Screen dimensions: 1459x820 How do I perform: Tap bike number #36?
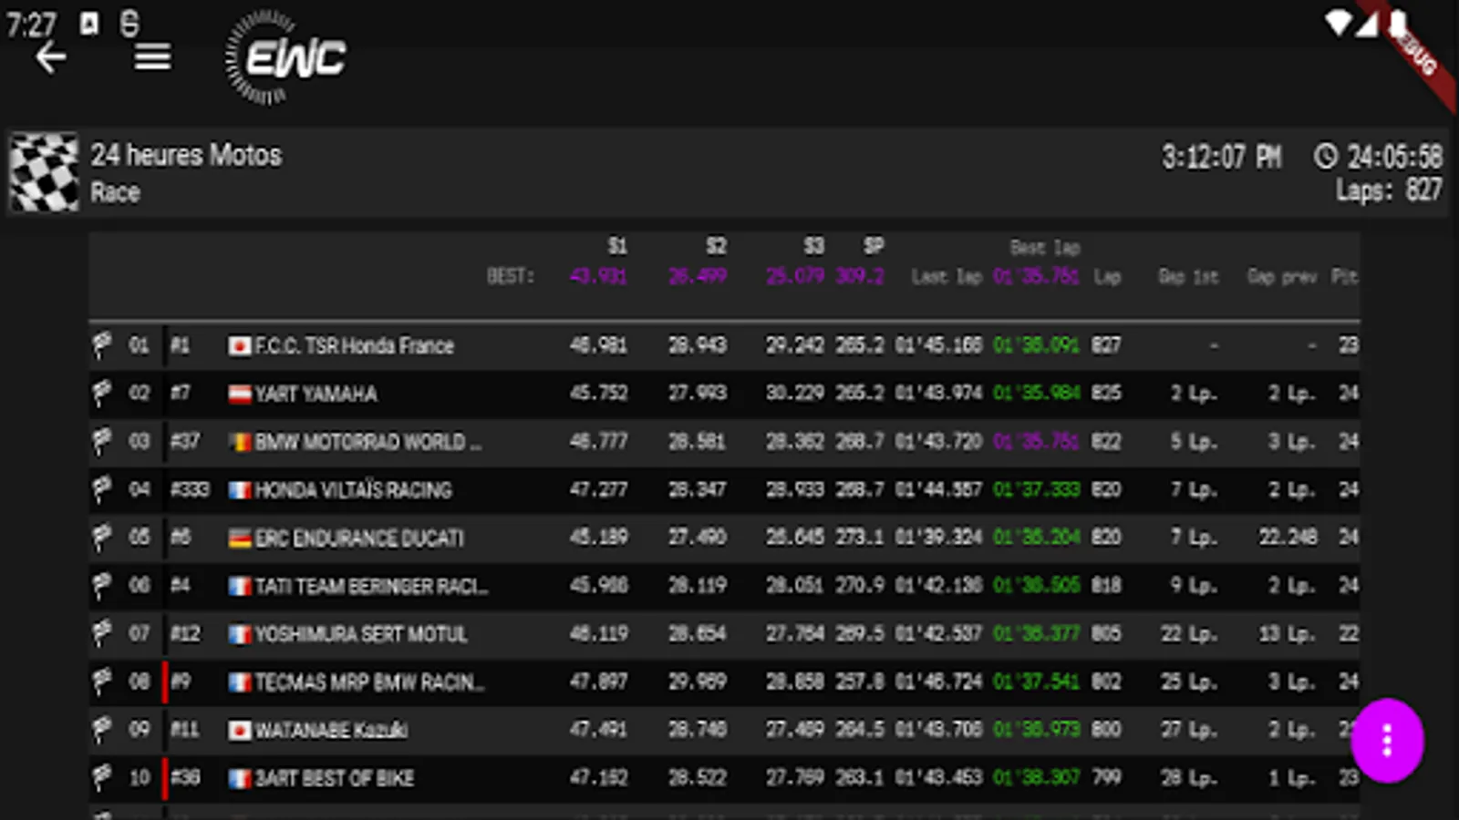pos(186,778)
